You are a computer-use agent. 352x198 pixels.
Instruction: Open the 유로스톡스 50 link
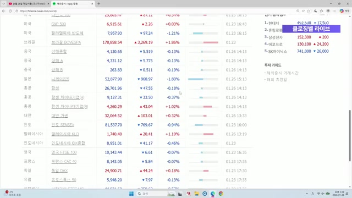pos(64,180)
